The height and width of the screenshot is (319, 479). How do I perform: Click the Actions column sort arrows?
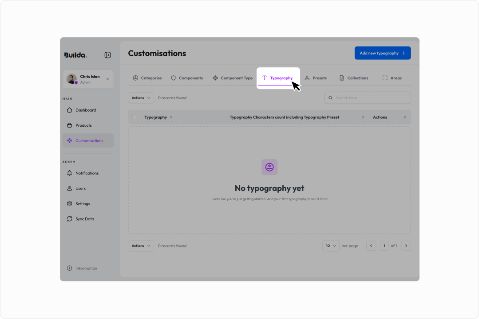pos(405,117)
